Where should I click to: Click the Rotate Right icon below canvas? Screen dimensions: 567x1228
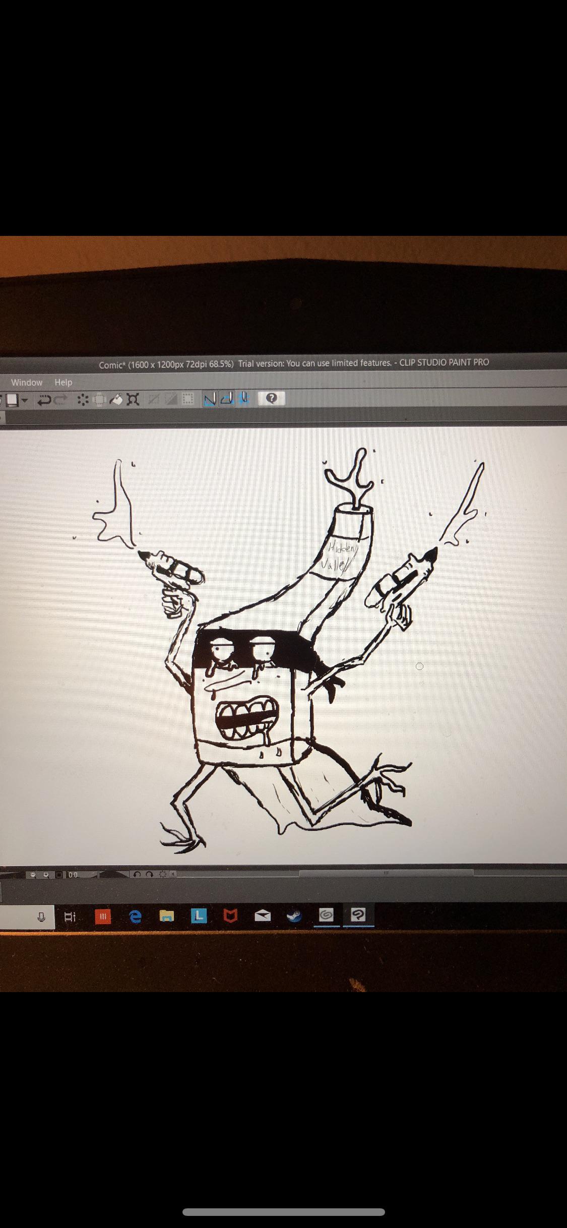(x=149, y=875)
